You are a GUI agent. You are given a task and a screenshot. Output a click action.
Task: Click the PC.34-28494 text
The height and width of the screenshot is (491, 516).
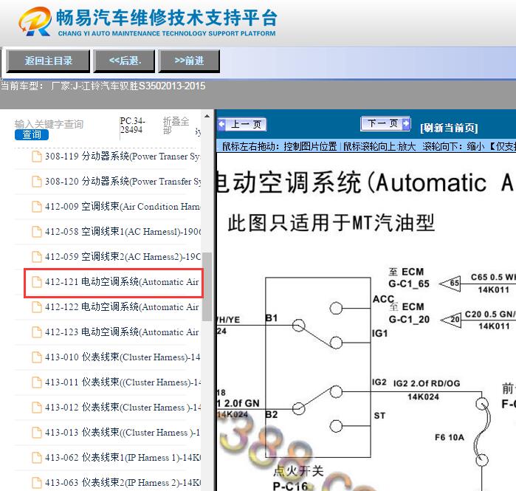click(132, 126)
